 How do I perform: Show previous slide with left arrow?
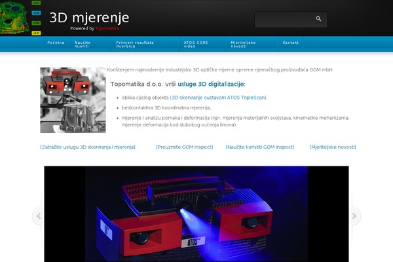[x=39, y=216]
